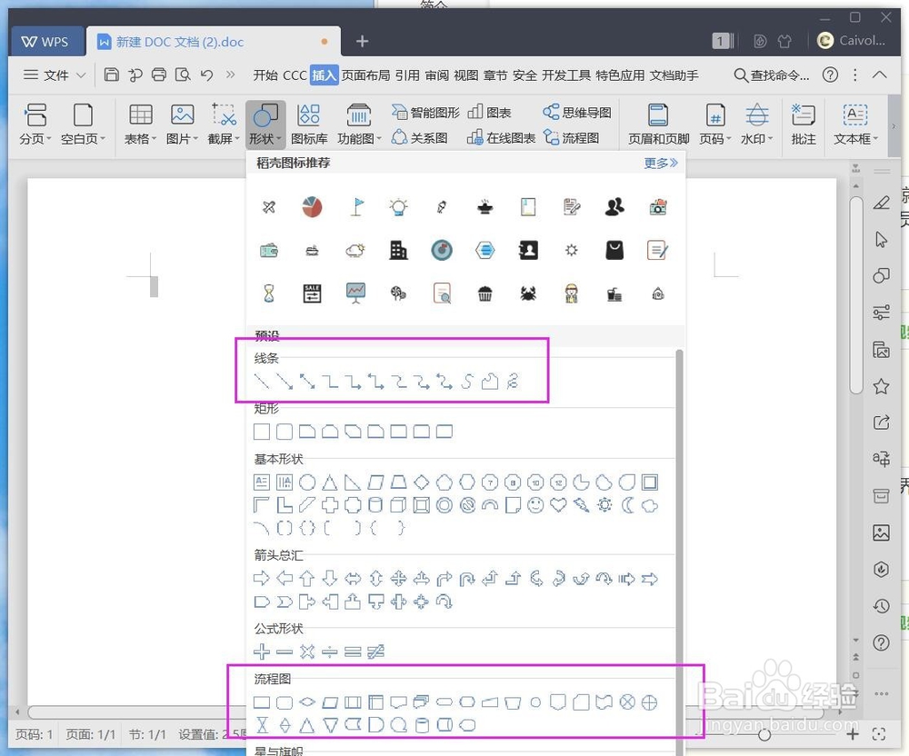909x756 pixels.
Task: Open the 文本框 text box dropdown
Action: pos(855,124)
